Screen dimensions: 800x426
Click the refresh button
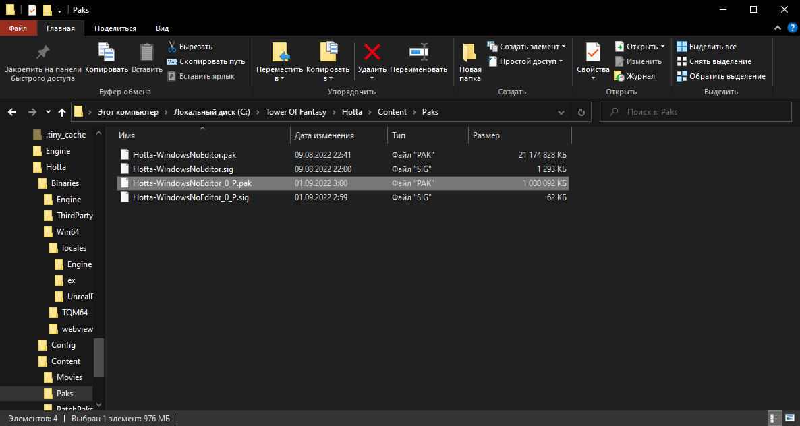(x=581, y=112)
